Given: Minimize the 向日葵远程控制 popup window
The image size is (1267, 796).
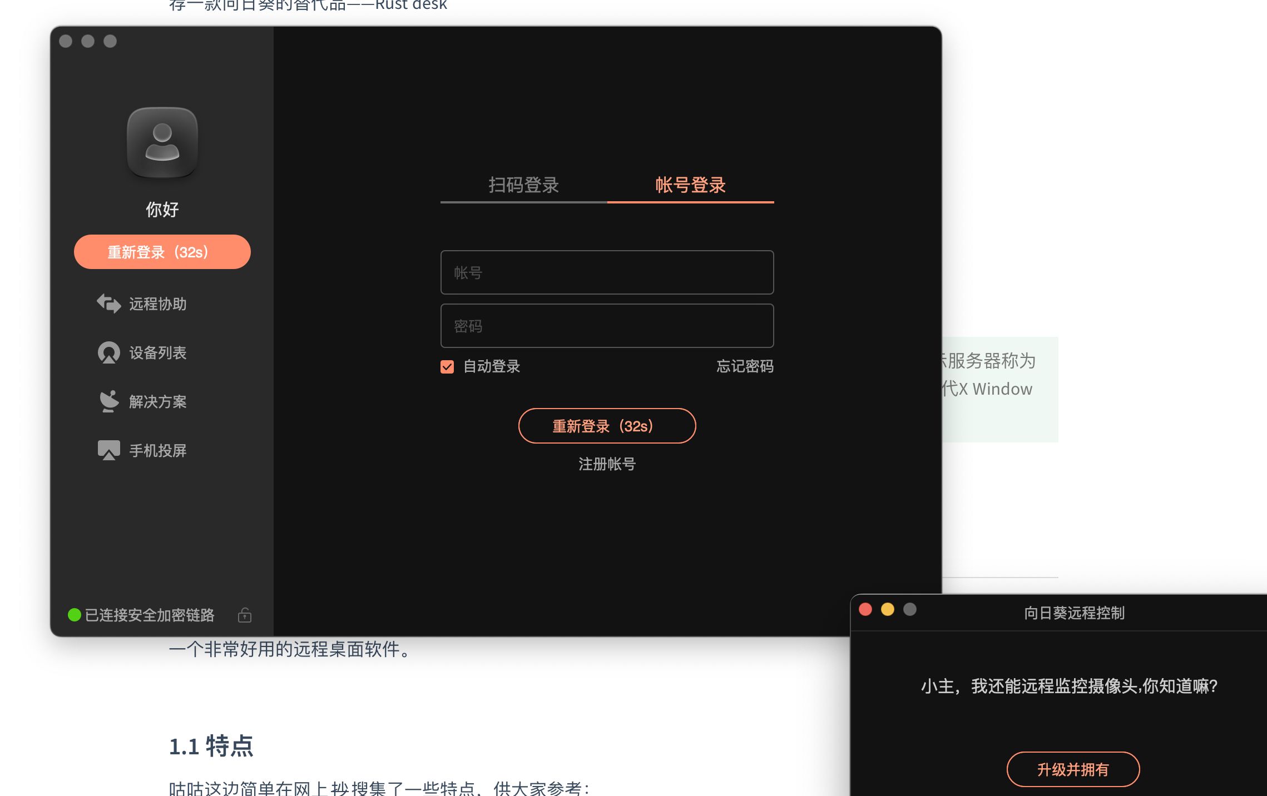Looking at the screenshot, I should [888, 610].
